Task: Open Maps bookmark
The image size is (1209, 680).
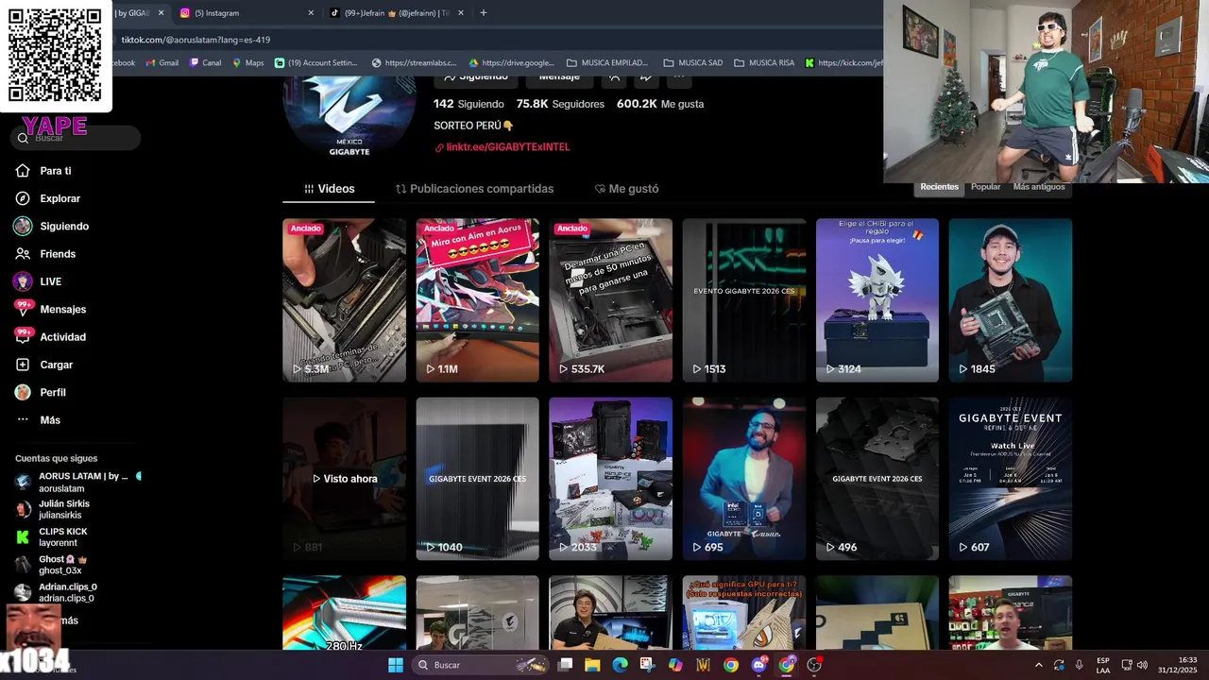Action: tap(248, 63)
